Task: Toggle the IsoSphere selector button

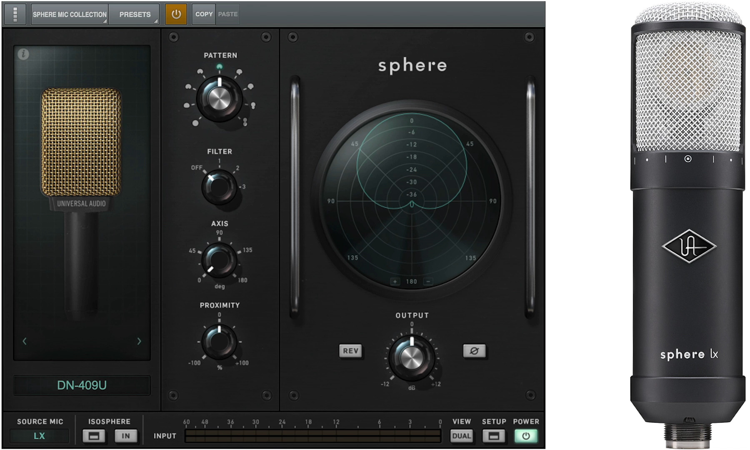Action: click(94, 436)
